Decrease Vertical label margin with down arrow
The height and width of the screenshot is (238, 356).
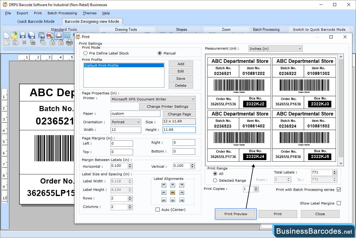(192, 167)
